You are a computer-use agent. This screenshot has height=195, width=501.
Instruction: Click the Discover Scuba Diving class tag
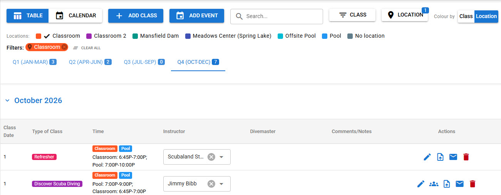click(57, 184)
